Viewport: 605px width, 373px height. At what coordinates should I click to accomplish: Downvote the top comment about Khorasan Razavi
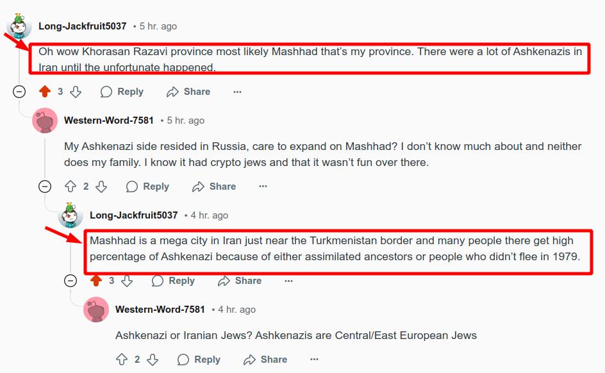[x=76, y=92]
